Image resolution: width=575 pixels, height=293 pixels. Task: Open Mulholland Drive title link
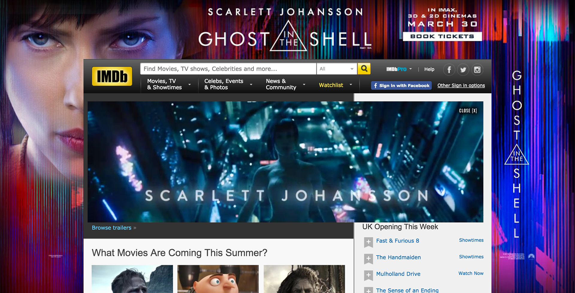(398, 274)
